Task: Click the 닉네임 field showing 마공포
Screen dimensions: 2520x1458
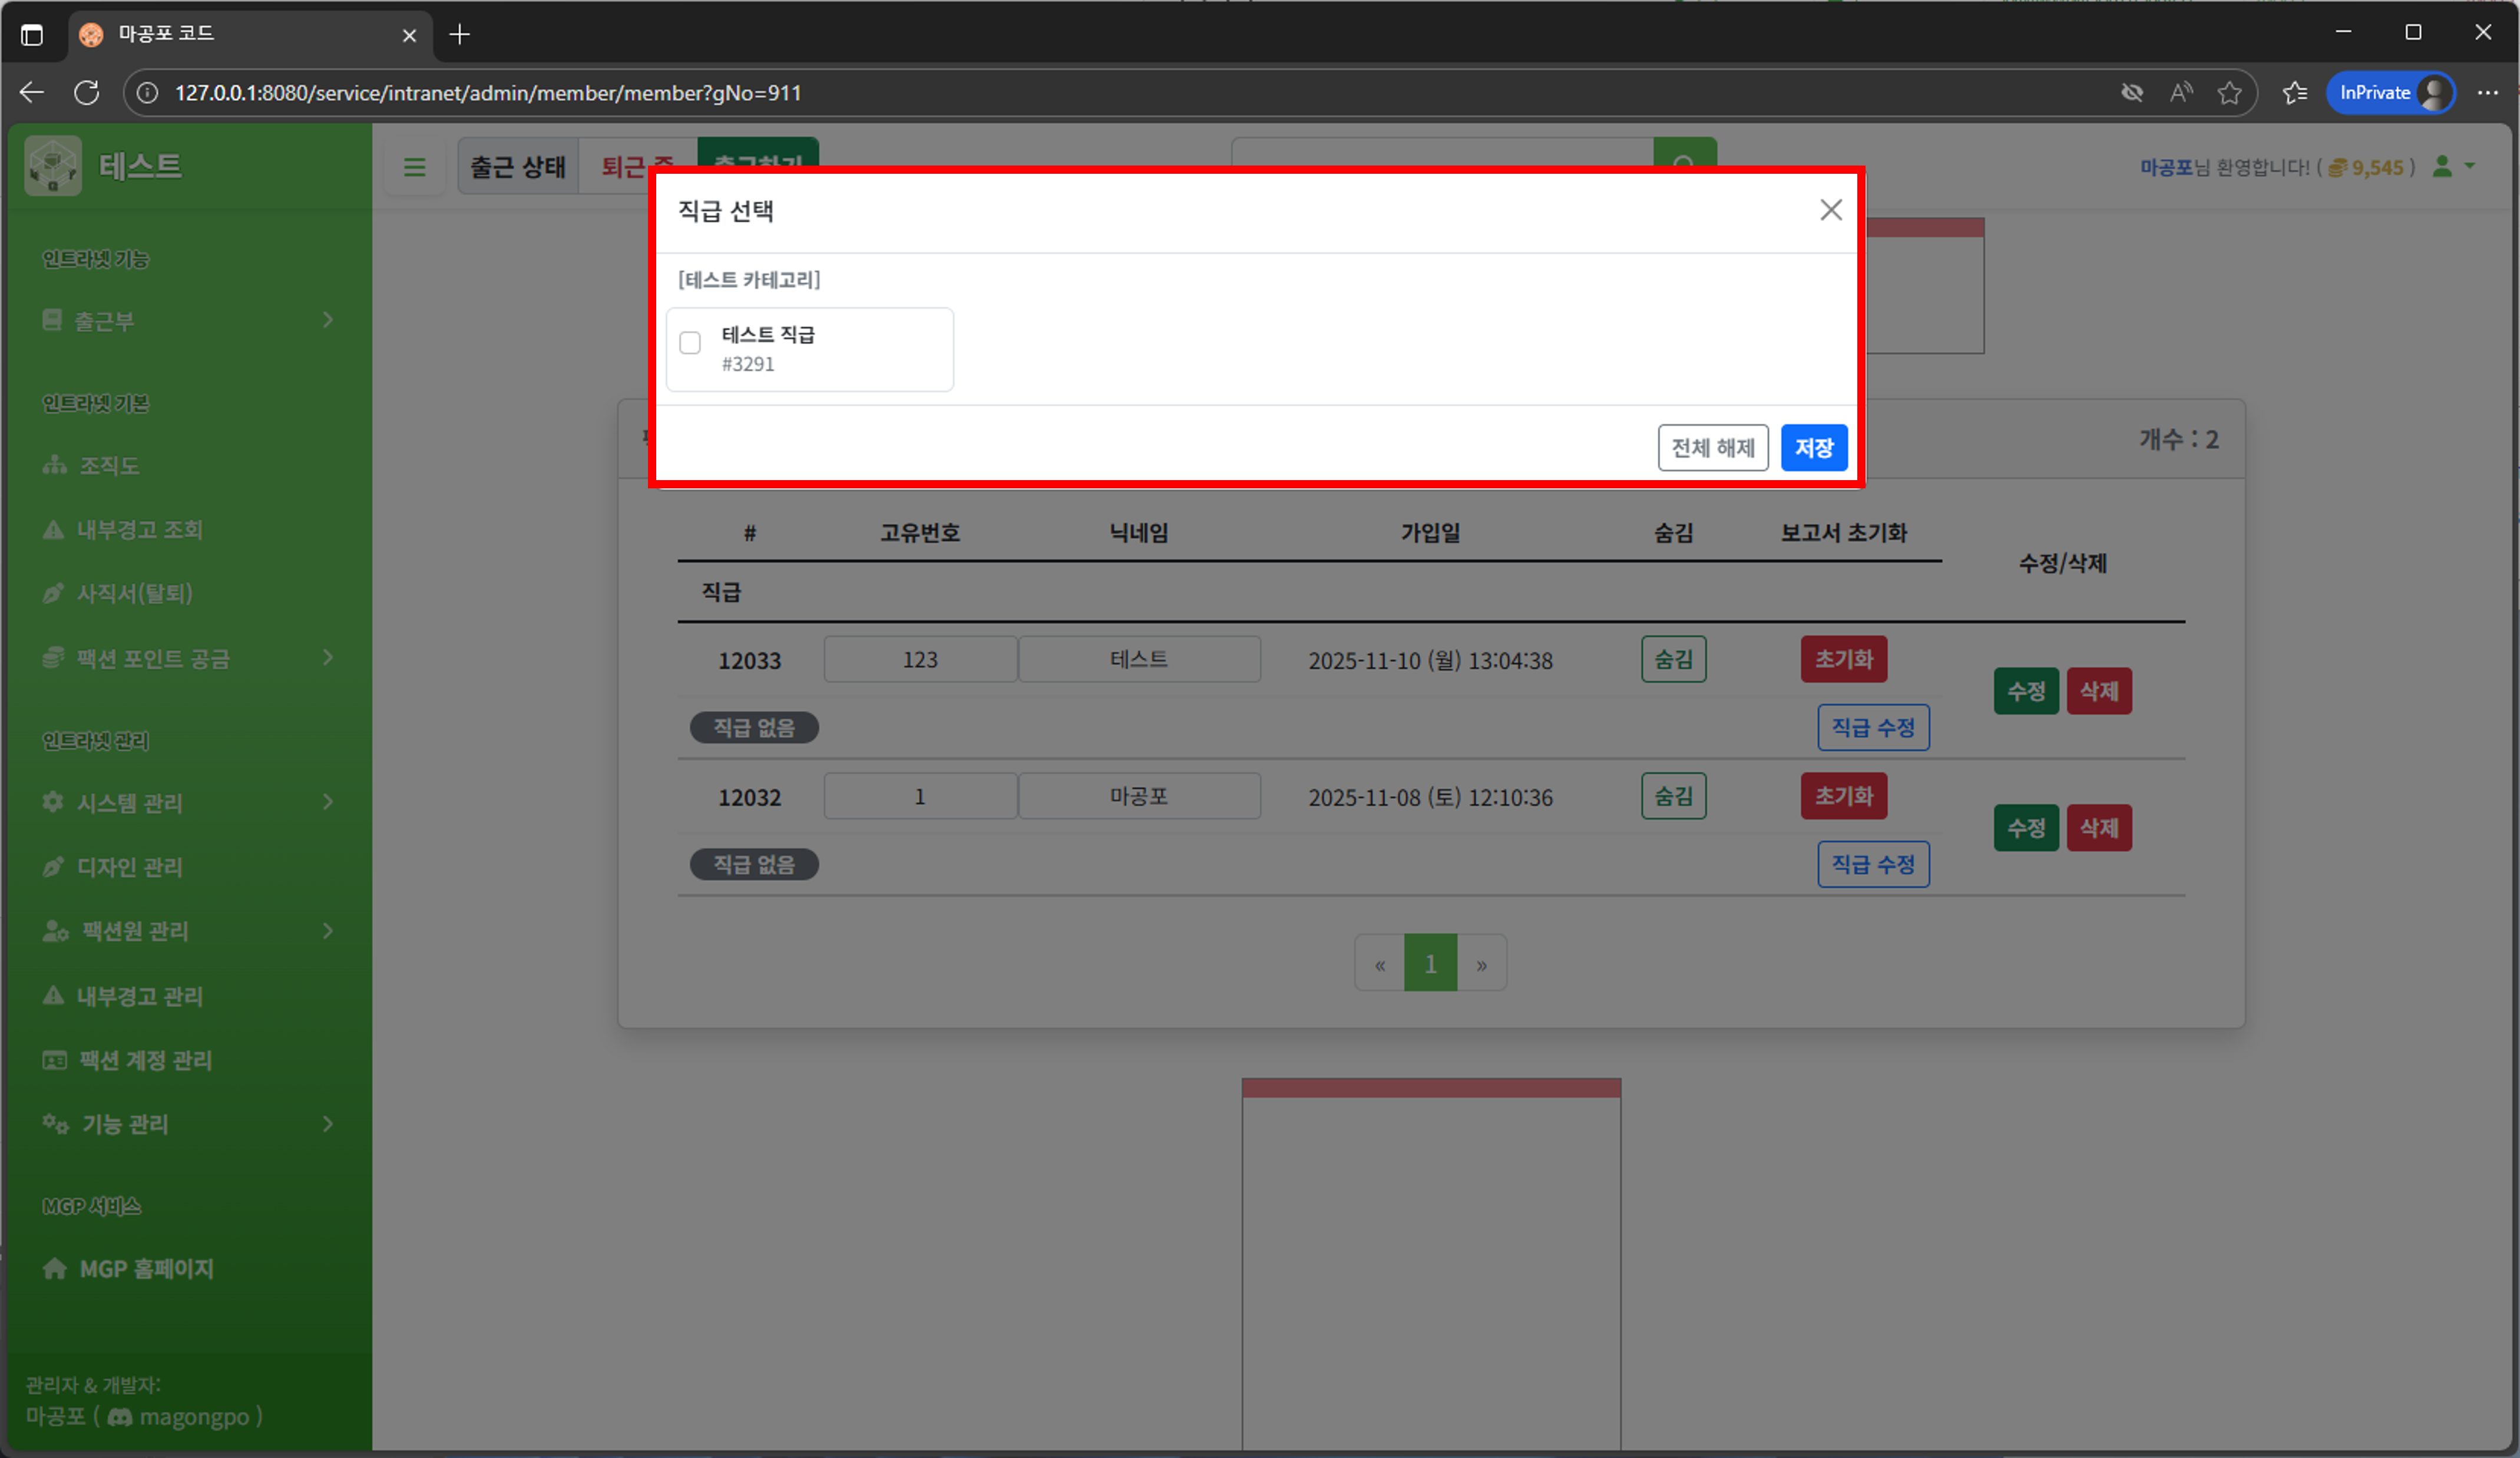Action: click(x=1138, y=796)
